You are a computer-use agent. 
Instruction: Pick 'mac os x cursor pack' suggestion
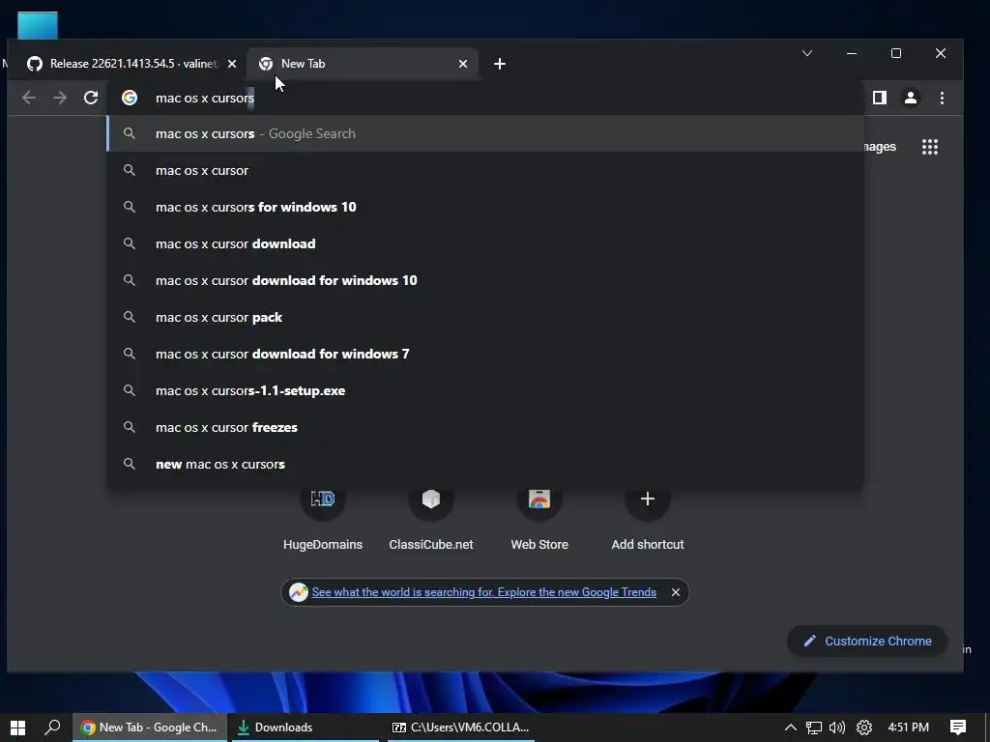(x=485, y=317)
